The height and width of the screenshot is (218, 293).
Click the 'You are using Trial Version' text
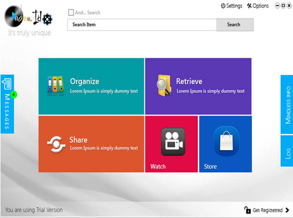click(34, 210)
